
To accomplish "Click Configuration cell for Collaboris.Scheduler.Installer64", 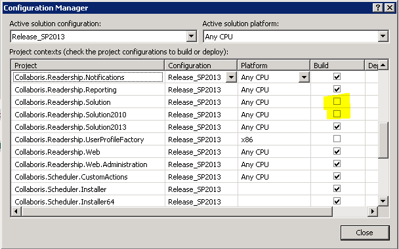I will (x=201, y=202).
